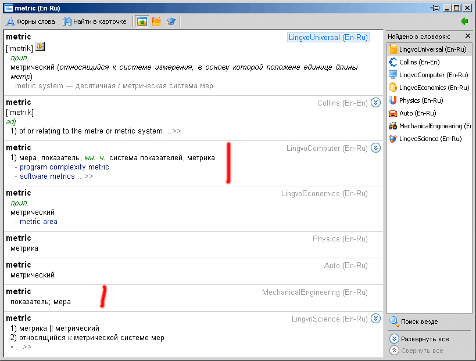Screen dimensions: 476x361
Task: Click the Physics (En-Ru) card header label
Action: coord(340,239)
